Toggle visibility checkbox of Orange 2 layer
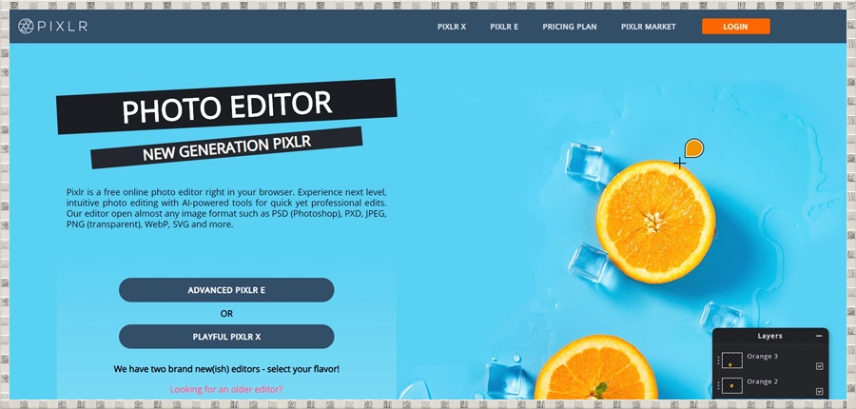The image size is (856, 409). (x=819, y=391)
